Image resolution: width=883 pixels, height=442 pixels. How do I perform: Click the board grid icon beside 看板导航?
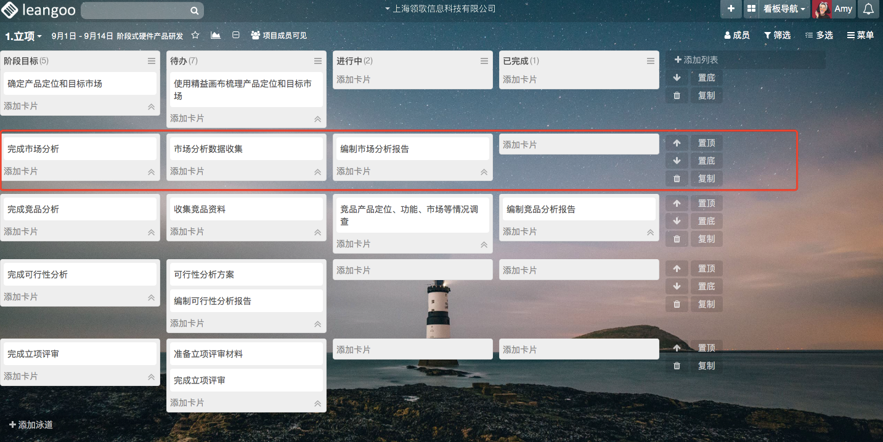(751, 9)
